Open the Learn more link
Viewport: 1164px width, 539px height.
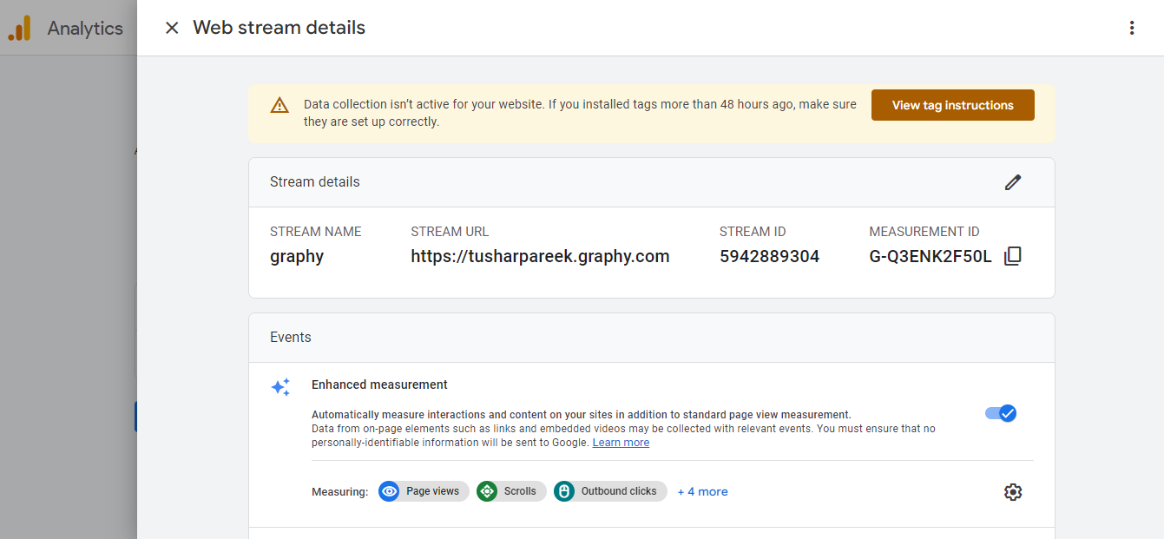pyautogui.click(x=621, y=443)
